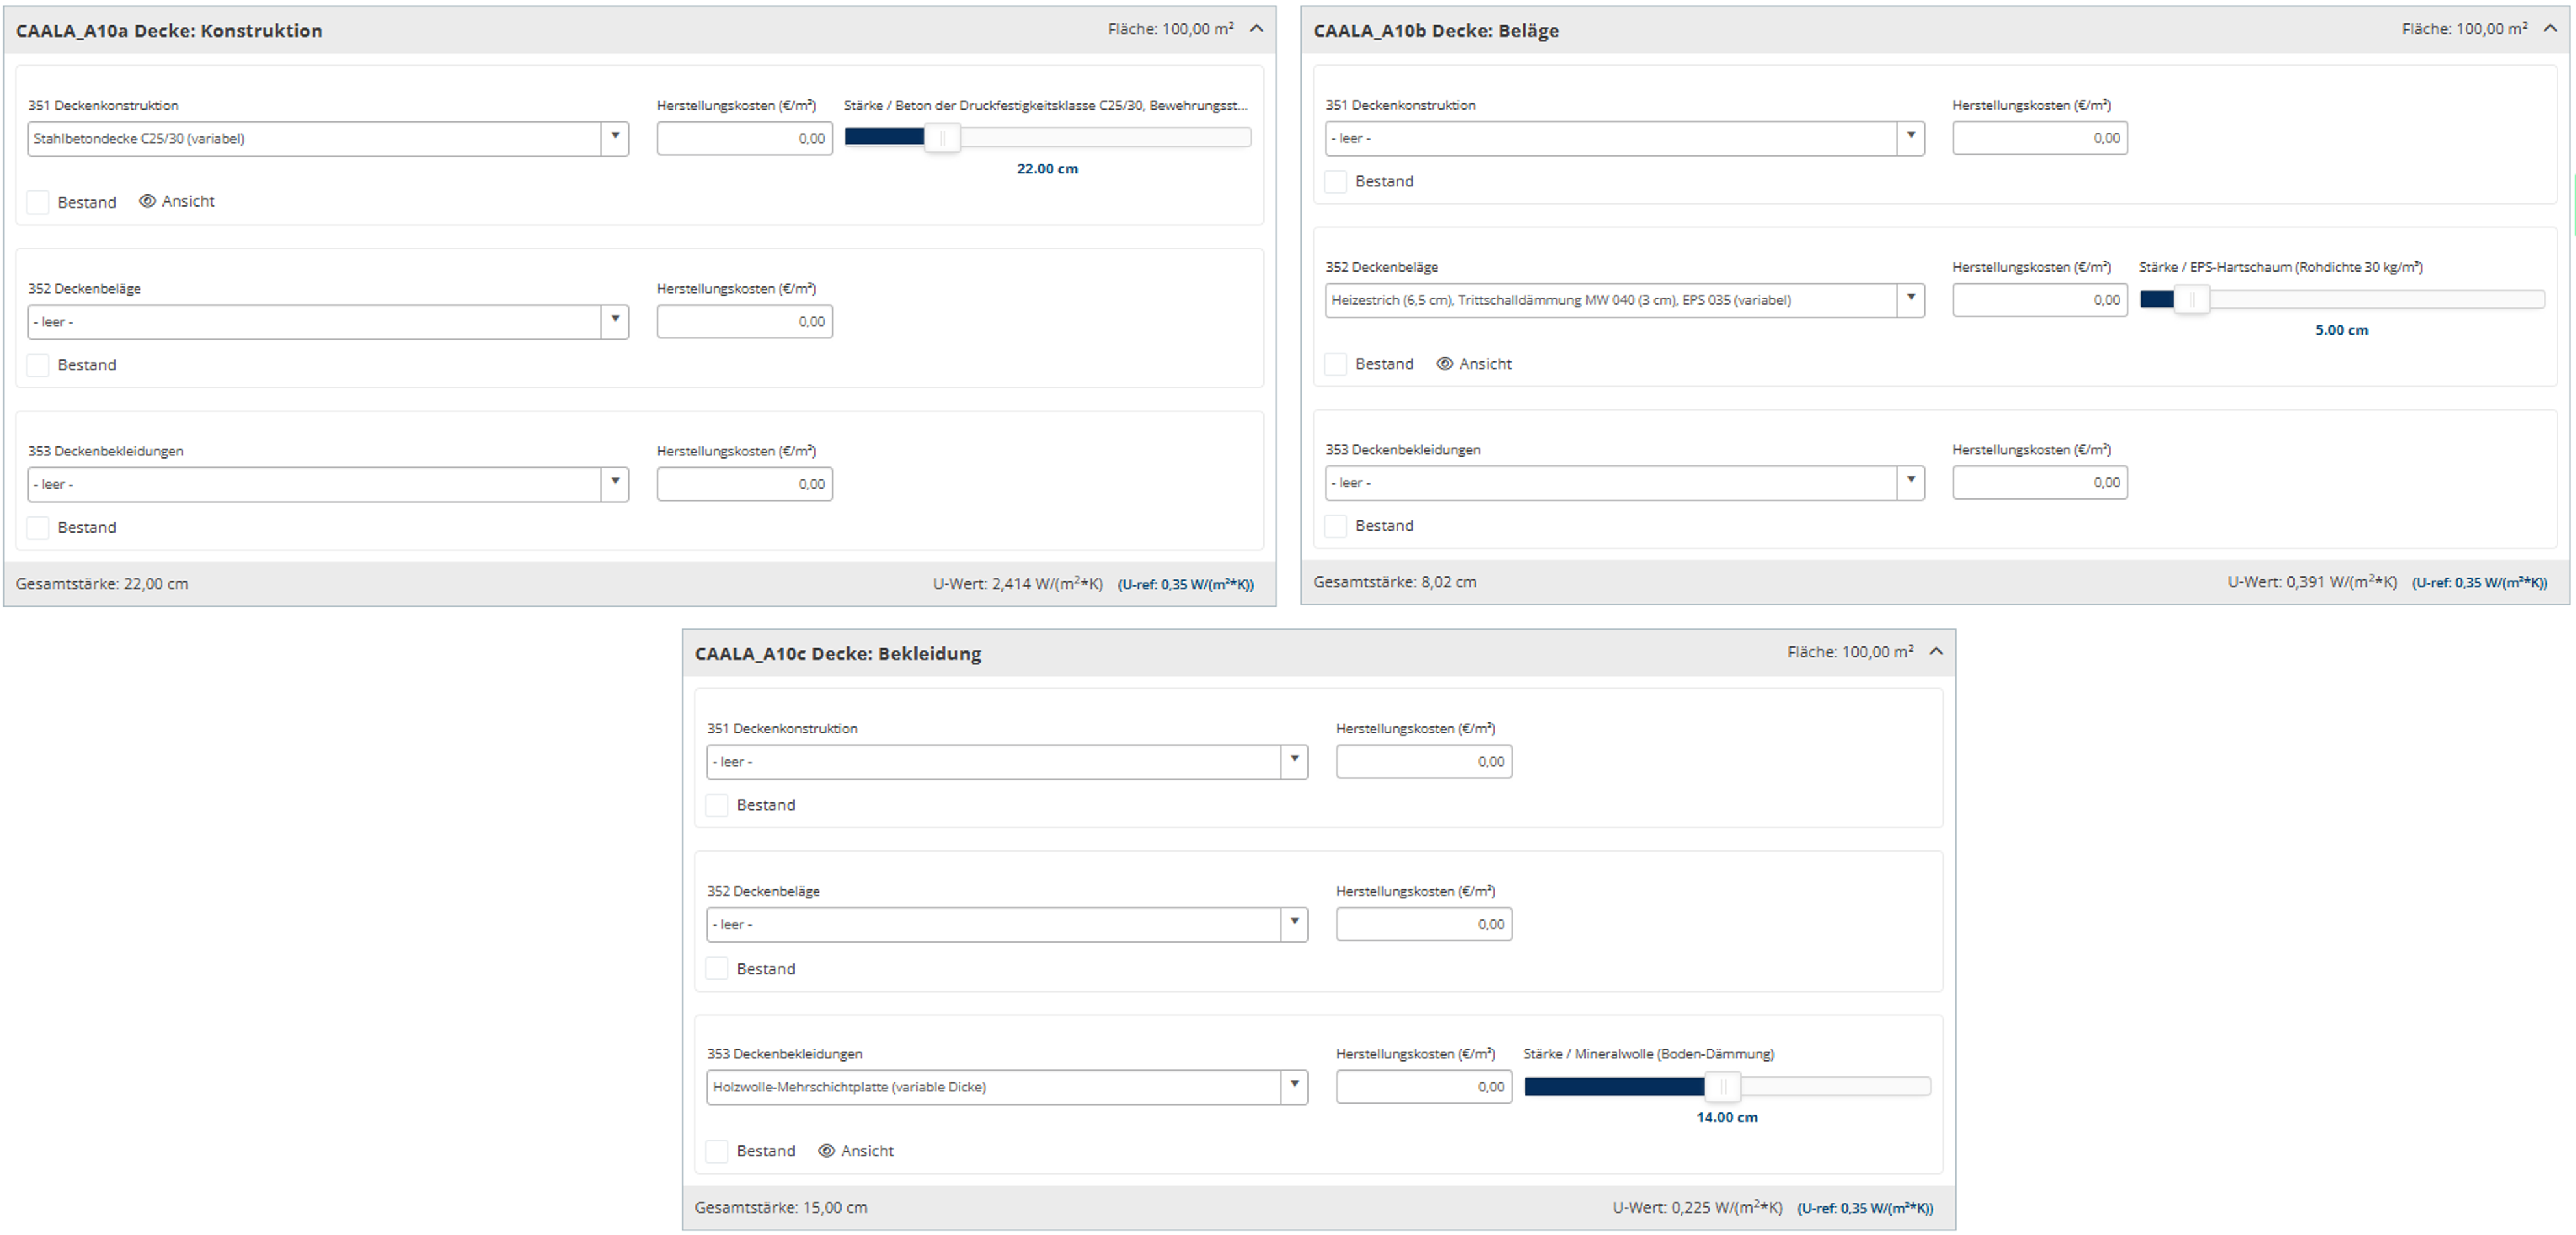Open the empty 352 Deckenbeläge dropdown in A10a
Image resolution: width=2576 pixels, height=1235 pixels.
click(615, 321)
